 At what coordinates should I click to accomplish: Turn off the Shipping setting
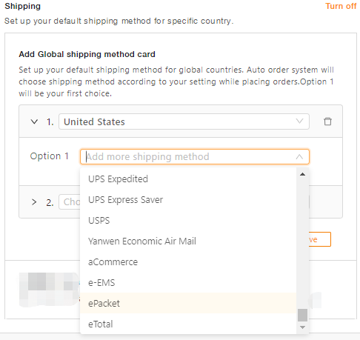pyautogui.click(x=341, y=6)
